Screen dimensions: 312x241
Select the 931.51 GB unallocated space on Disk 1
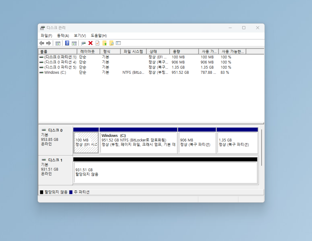click(165, 172)
